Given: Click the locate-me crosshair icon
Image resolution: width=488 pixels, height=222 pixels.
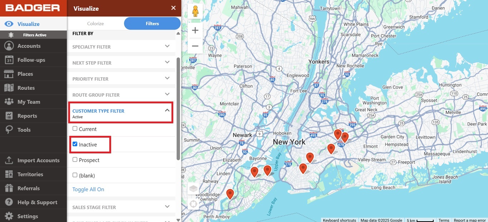Looking at the screenshot, I should (x=193, y=204).
